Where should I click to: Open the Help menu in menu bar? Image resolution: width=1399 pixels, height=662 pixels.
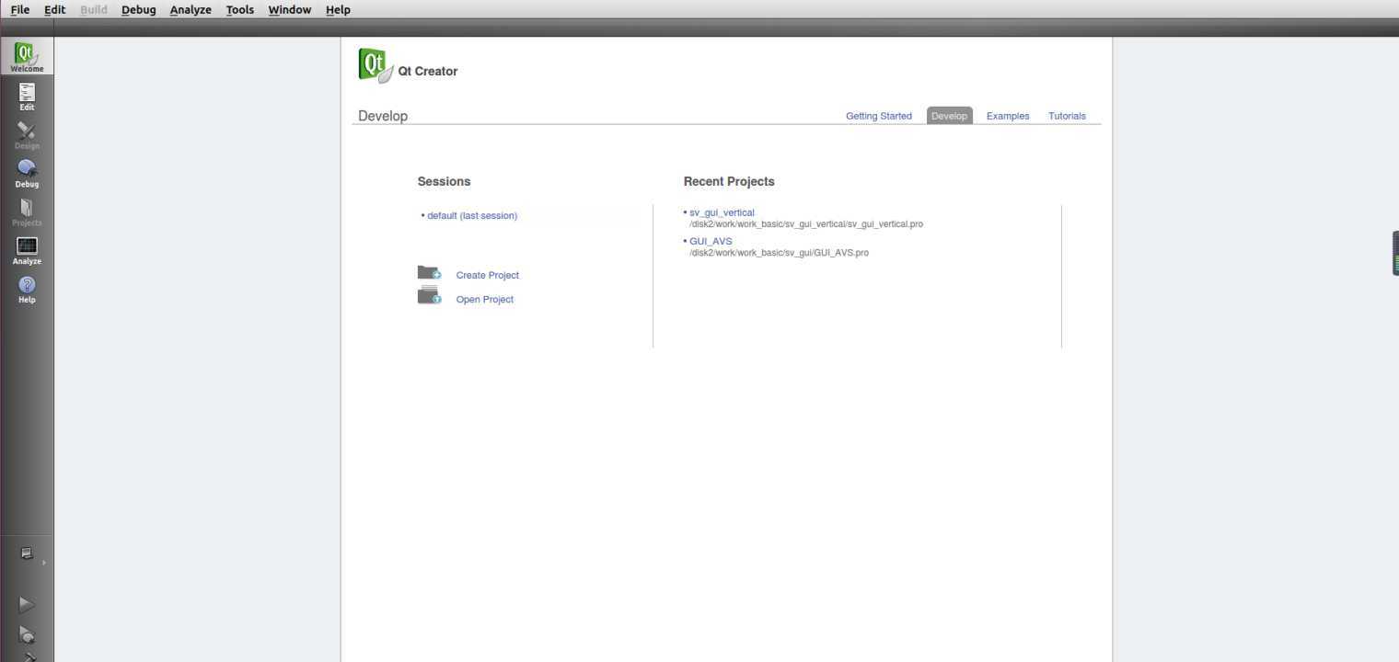[338, 9]
